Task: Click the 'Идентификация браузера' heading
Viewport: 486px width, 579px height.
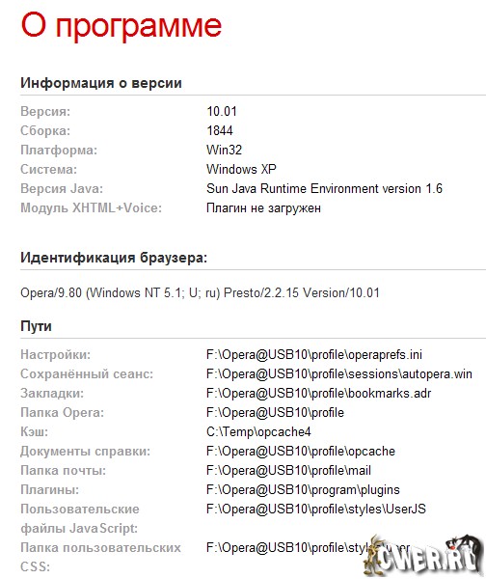Action: [x=114, y=258]
